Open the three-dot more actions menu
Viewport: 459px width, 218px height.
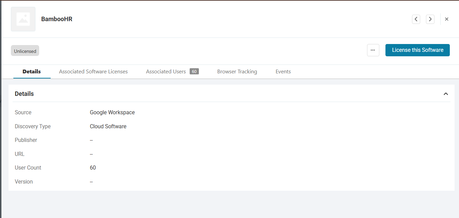[373, 50]
